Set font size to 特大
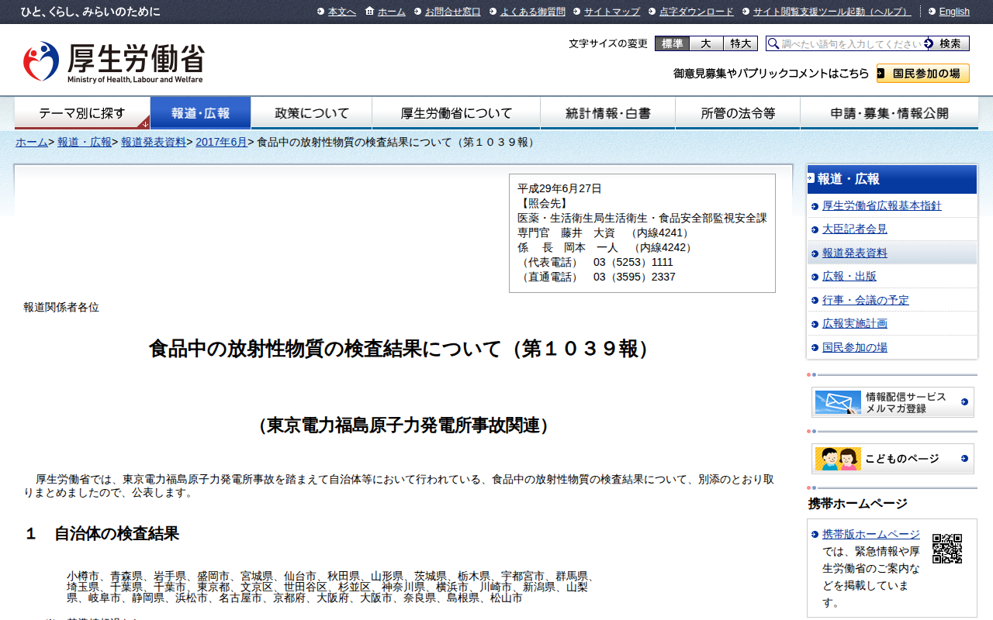The height and width of the screenshot is (620, 993). coord(740,43)
